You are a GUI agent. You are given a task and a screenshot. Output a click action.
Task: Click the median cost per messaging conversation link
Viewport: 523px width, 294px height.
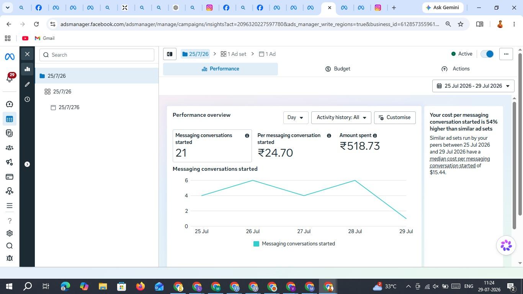[x=460, y=162]
